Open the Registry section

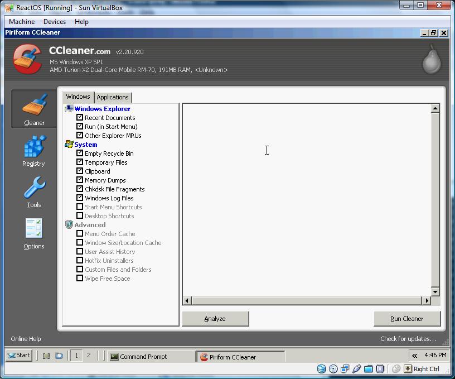pos(33,151)
